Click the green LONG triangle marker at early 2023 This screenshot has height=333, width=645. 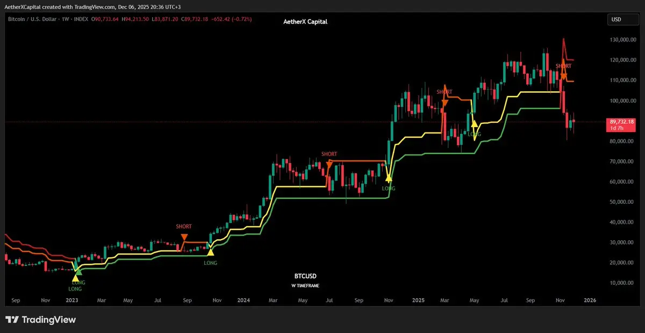[78, 271]
